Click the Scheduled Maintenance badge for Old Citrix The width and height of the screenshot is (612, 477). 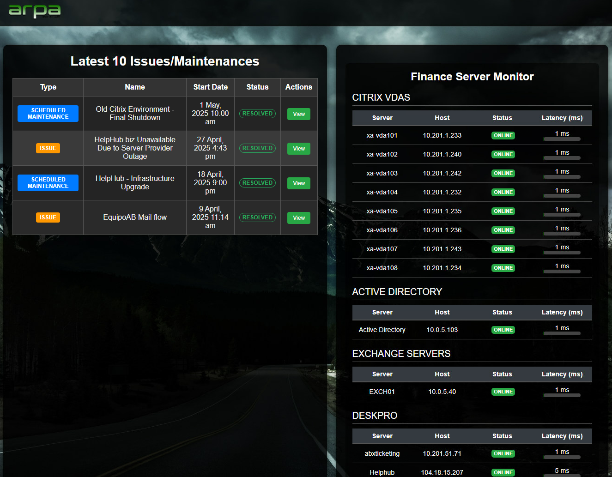point(48,114)
